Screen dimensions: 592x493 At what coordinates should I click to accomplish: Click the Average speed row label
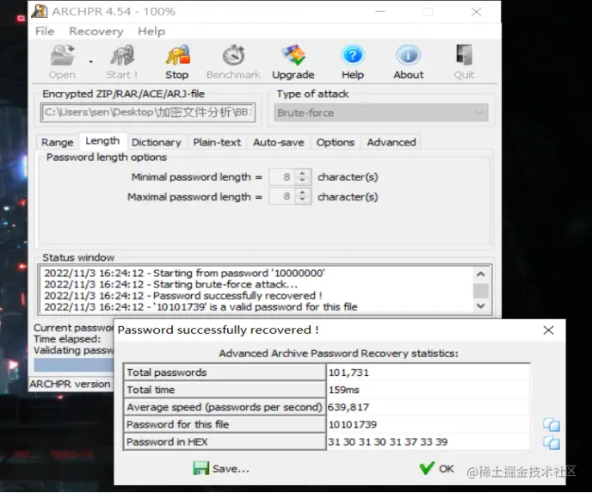coord(225,407)
